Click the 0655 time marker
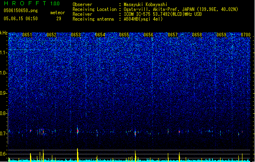This screenshot has width=255, height=162. point(124,35)
